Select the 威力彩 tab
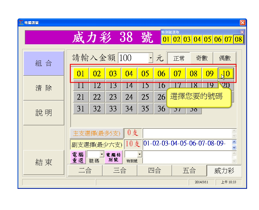Viewport: 259px width, 210px height. [224, 171]
